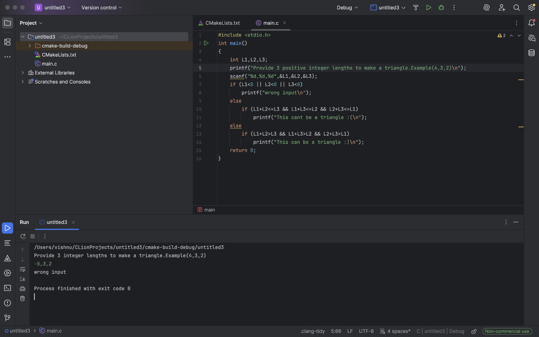Click 4 spaces* indent widget

click(x=395, y=331)
